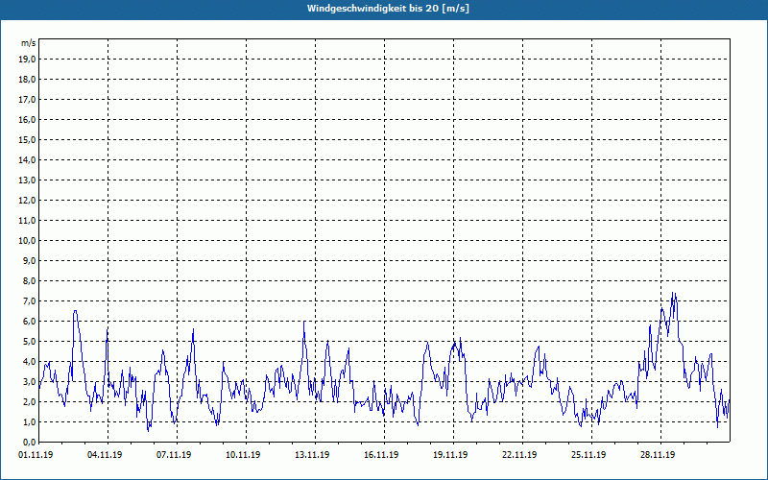
Task: Click the 17,0 y-axis value
Action: (x=28, y=100)
